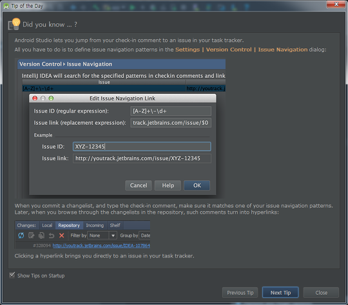Viewport: 348px width, 305px height.
Task: Switch to the Incoming tab
Action: click(x=95, y=225)
